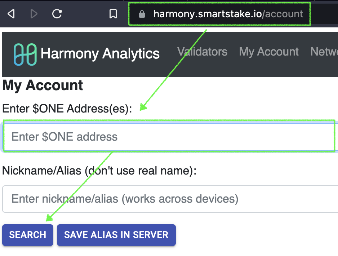Click the nickname/alias input field
Viewport: 338px width, 256px height.
[170, 199]
